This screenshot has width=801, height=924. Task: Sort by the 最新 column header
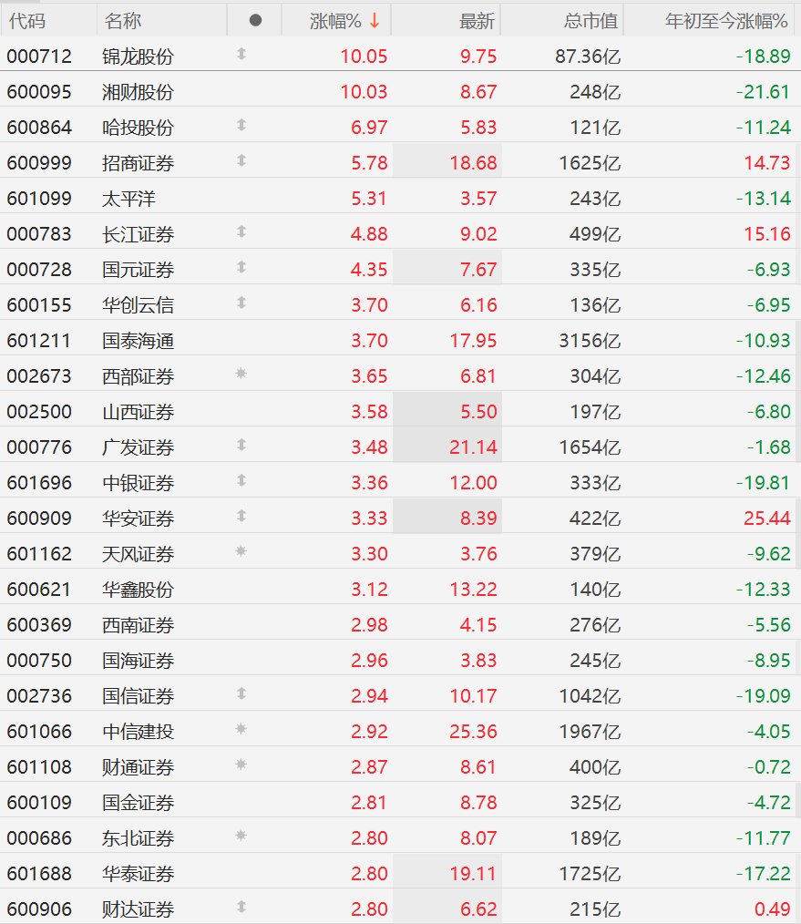tap(477, 21)
